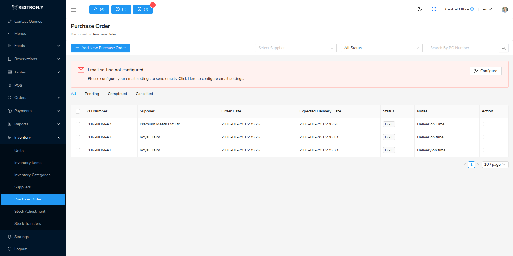Open the hamburger menu to collapse sidebar
The height and width of the screenshot is (256, 513).
73,10
